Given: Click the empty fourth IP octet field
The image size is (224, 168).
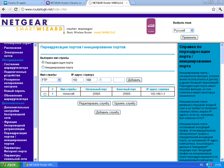Looking at the screenshot, I should coord(119,80).
